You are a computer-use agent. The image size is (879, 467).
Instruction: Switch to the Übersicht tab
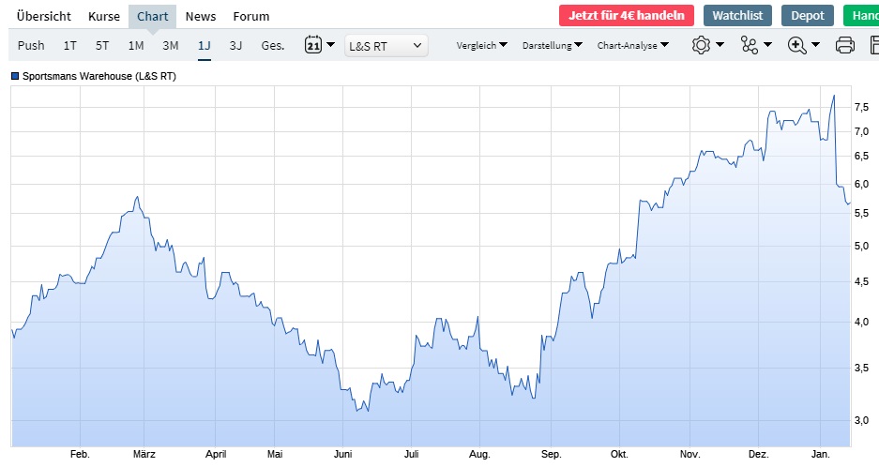pyautogui.click(x=45, y=16)
